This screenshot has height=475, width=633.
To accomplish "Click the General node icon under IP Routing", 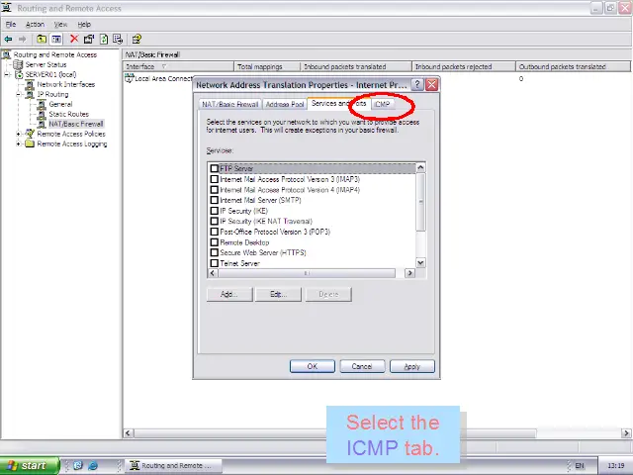I will tap(42, 104).
